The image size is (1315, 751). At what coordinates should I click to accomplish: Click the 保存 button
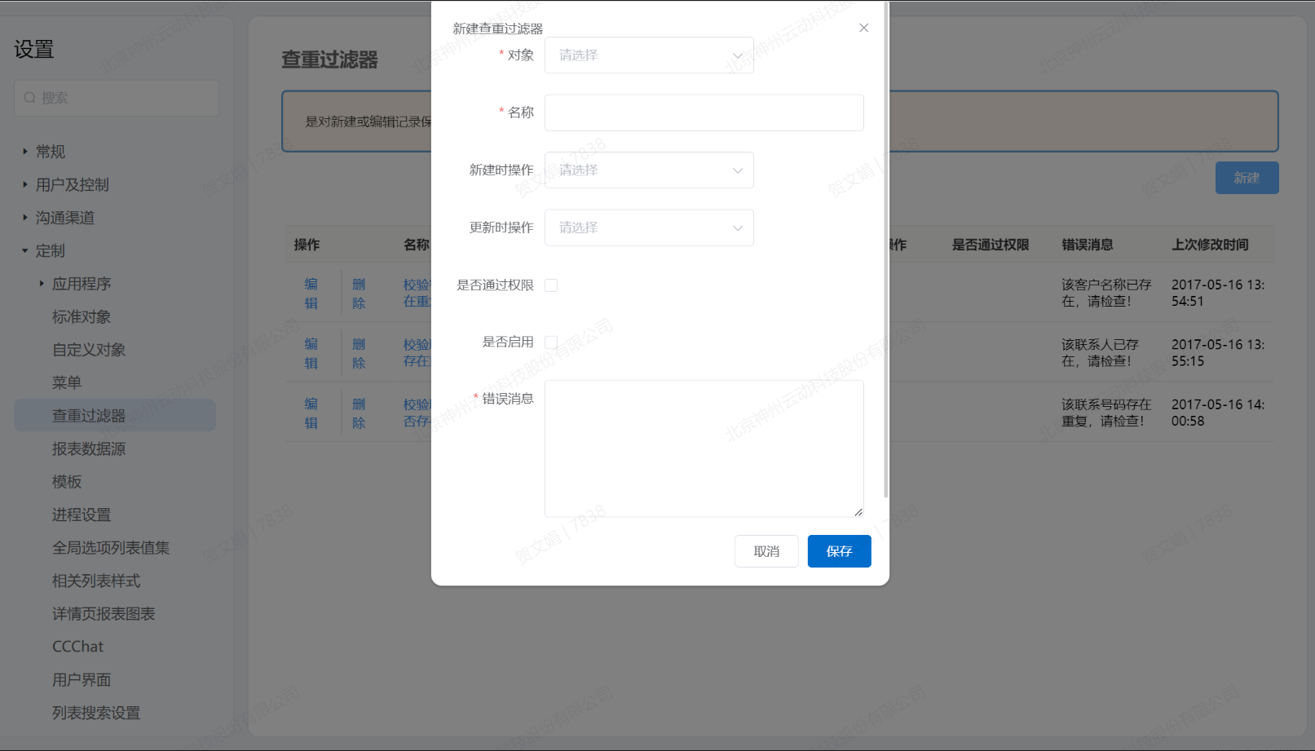tap(839, 551)
